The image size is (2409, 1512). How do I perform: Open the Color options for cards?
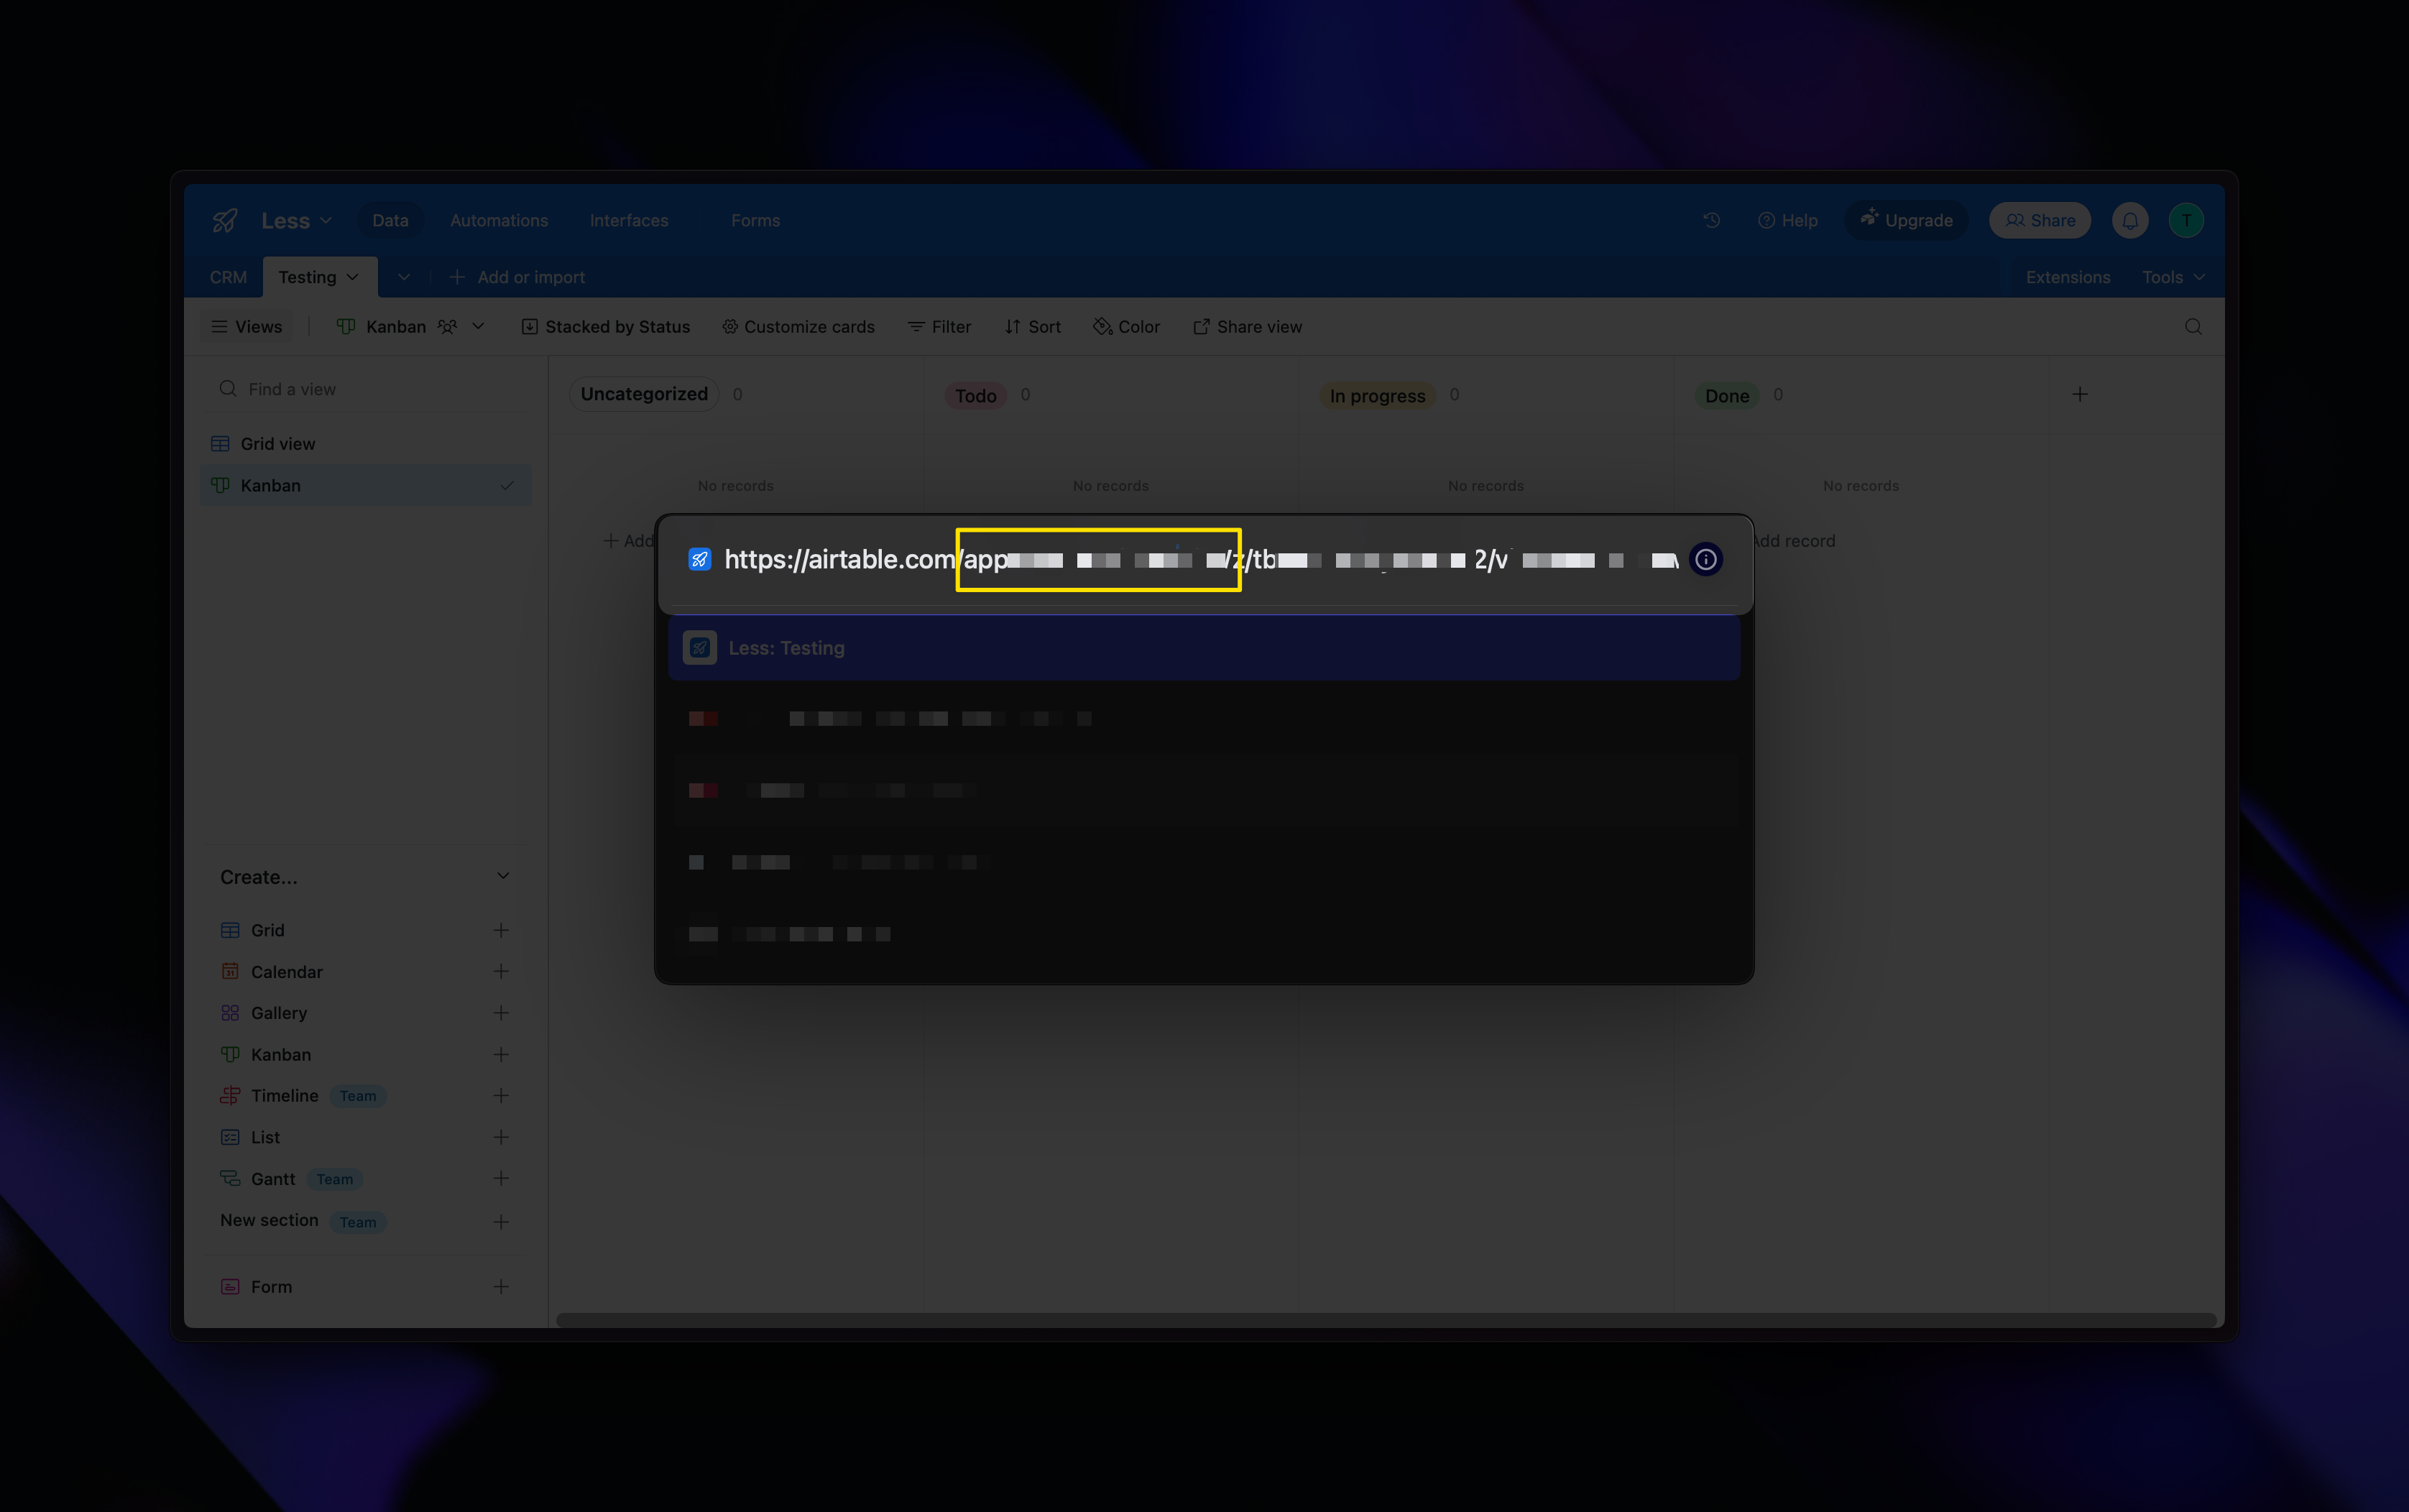click(1126, 327)
